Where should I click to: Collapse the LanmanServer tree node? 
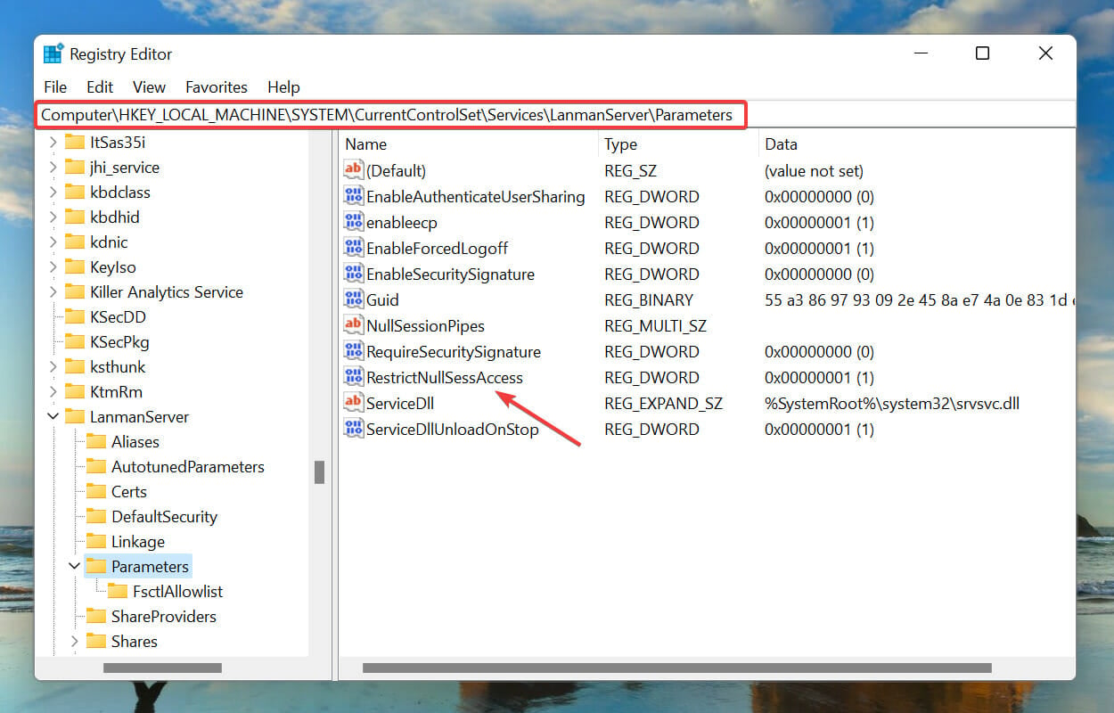tap(53, 416)
